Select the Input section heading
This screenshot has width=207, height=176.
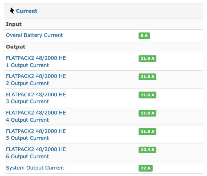[x=14, y=24]
